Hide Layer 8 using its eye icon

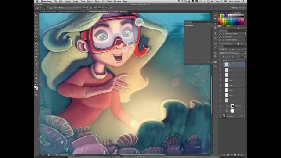tap(220, 65)
